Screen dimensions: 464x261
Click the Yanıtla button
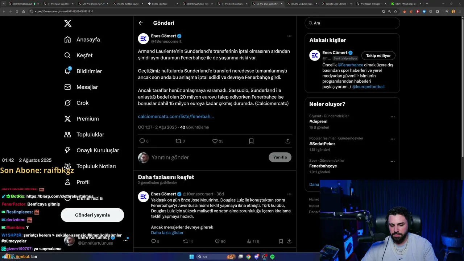(x=280, y=157)
